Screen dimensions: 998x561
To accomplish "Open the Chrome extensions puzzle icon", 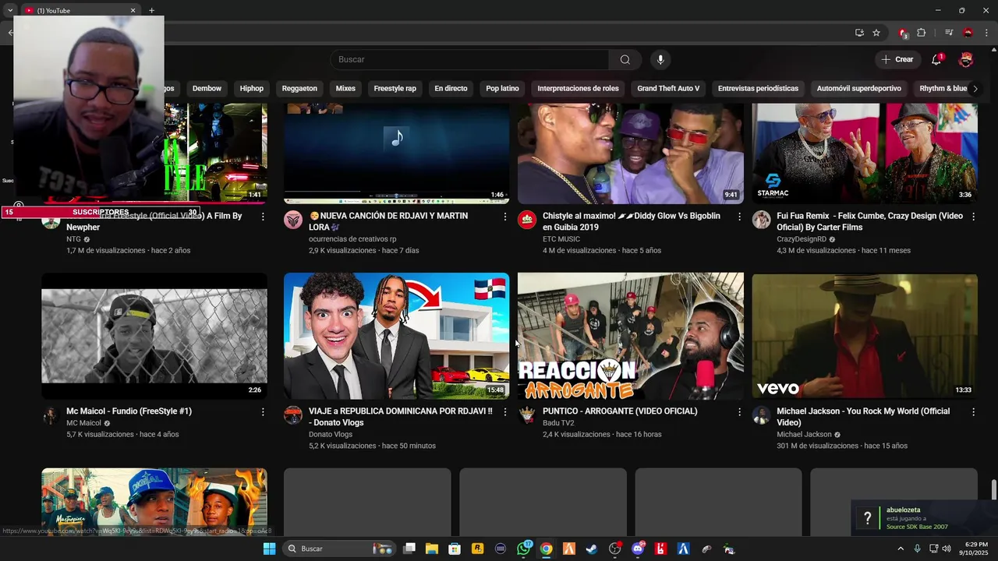I will coord(922,33).
